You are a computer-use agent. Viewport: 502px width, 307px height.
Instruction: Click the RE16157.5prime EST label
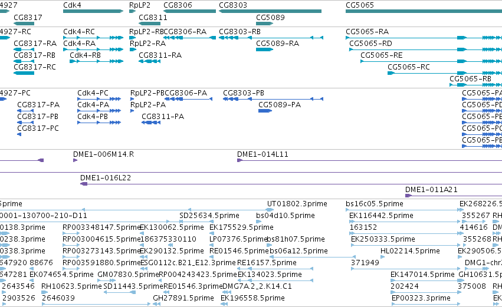pyautogui.click(x=267, y=263)
